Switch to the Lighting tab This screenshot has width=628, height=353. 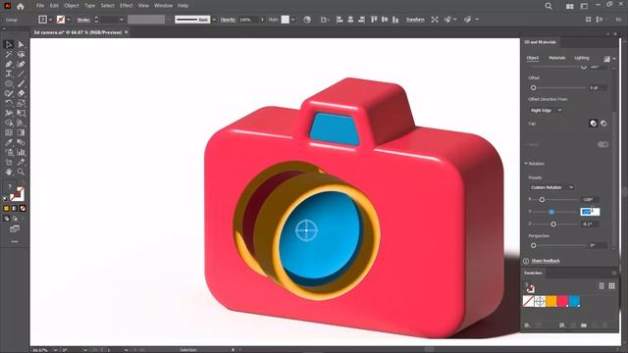[582, 58]
